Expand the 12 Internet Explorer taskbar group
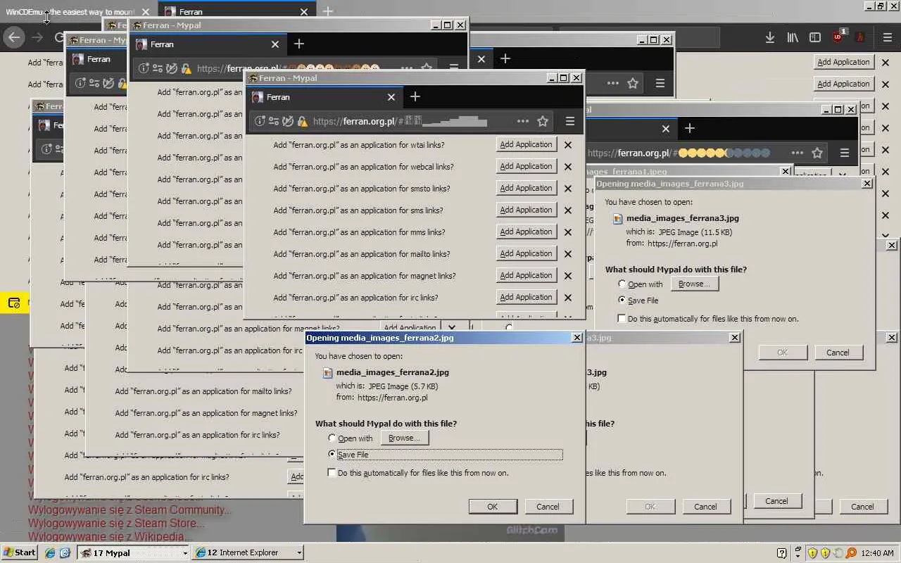This screenshot has width=901, height=563. click(299, 552)
